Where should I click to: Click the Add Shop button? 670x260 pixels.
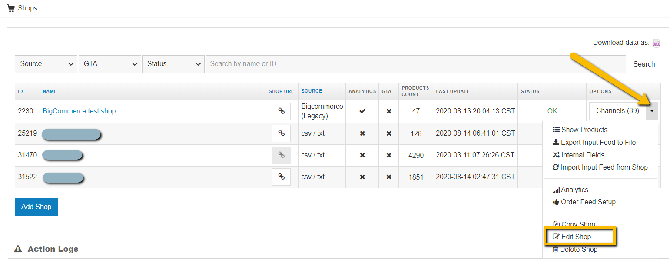(x=36, y=207)
